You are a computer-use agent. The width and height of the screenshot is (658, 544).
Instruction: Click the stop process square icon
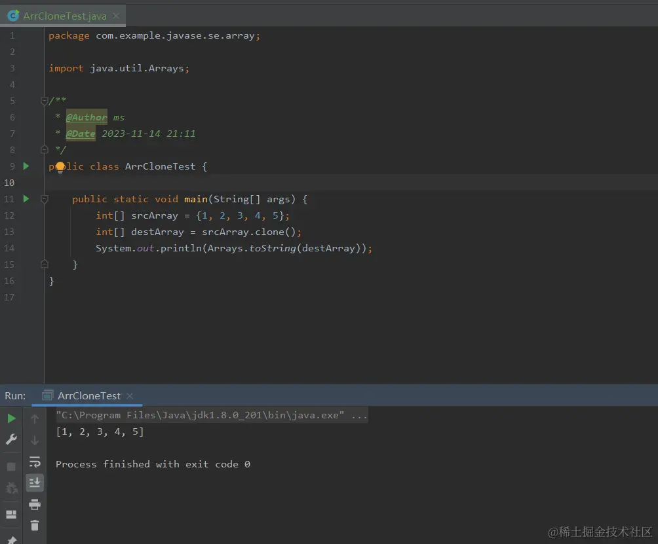11,467
